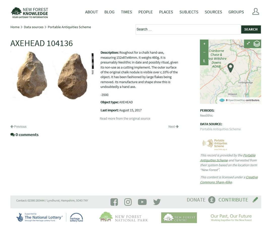The width and height of the screenshot is (273, 230).
Task: Open 'Our Past, Our Future' link
Action: 231,217
